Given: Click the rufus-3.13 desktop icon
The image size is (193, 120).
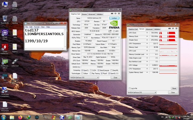Looking at the screenshot, I should pos(15,61).
